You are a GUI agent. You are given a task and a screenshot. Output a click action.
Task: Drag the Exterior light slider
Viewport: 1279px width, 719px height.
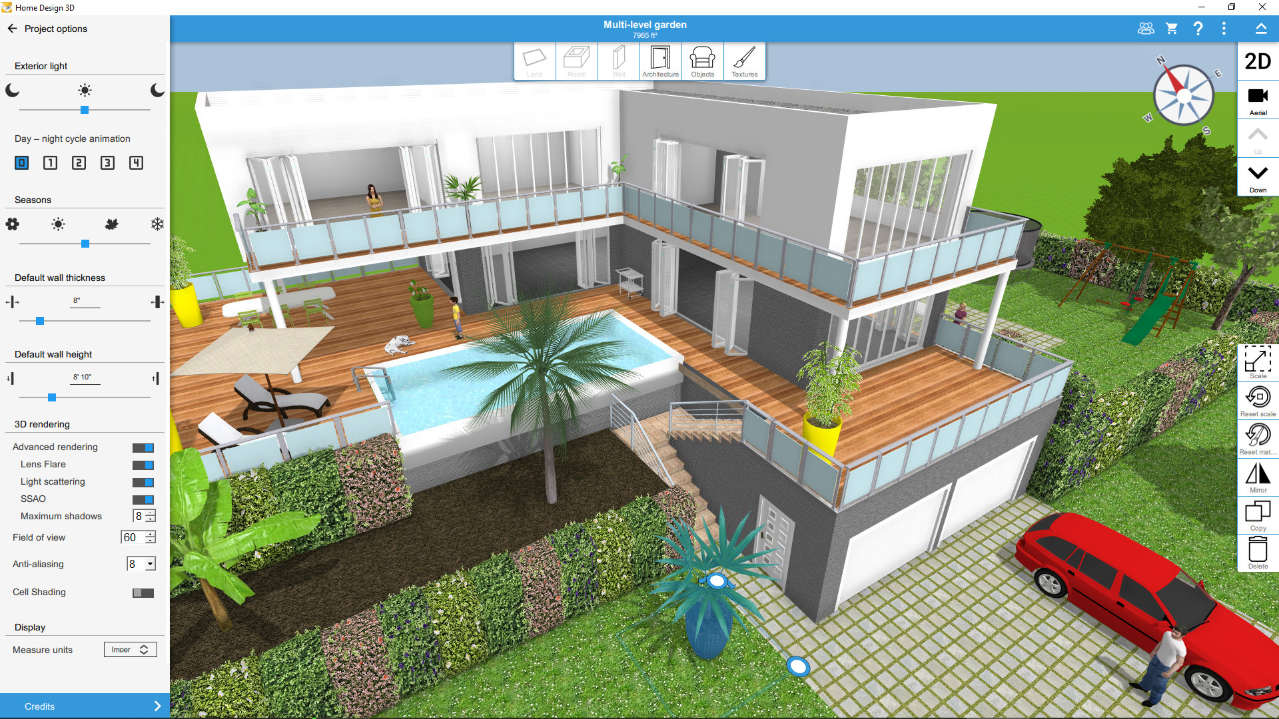pos(85,109)
